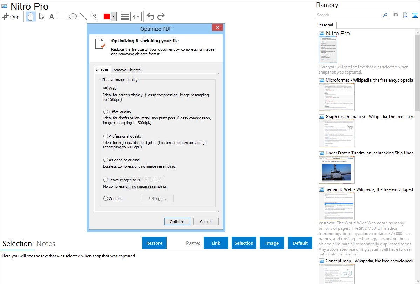The height and width of the screenshot is (284, 420).
Task: Select Professional quality radio button
Action: tap(106, 136)
